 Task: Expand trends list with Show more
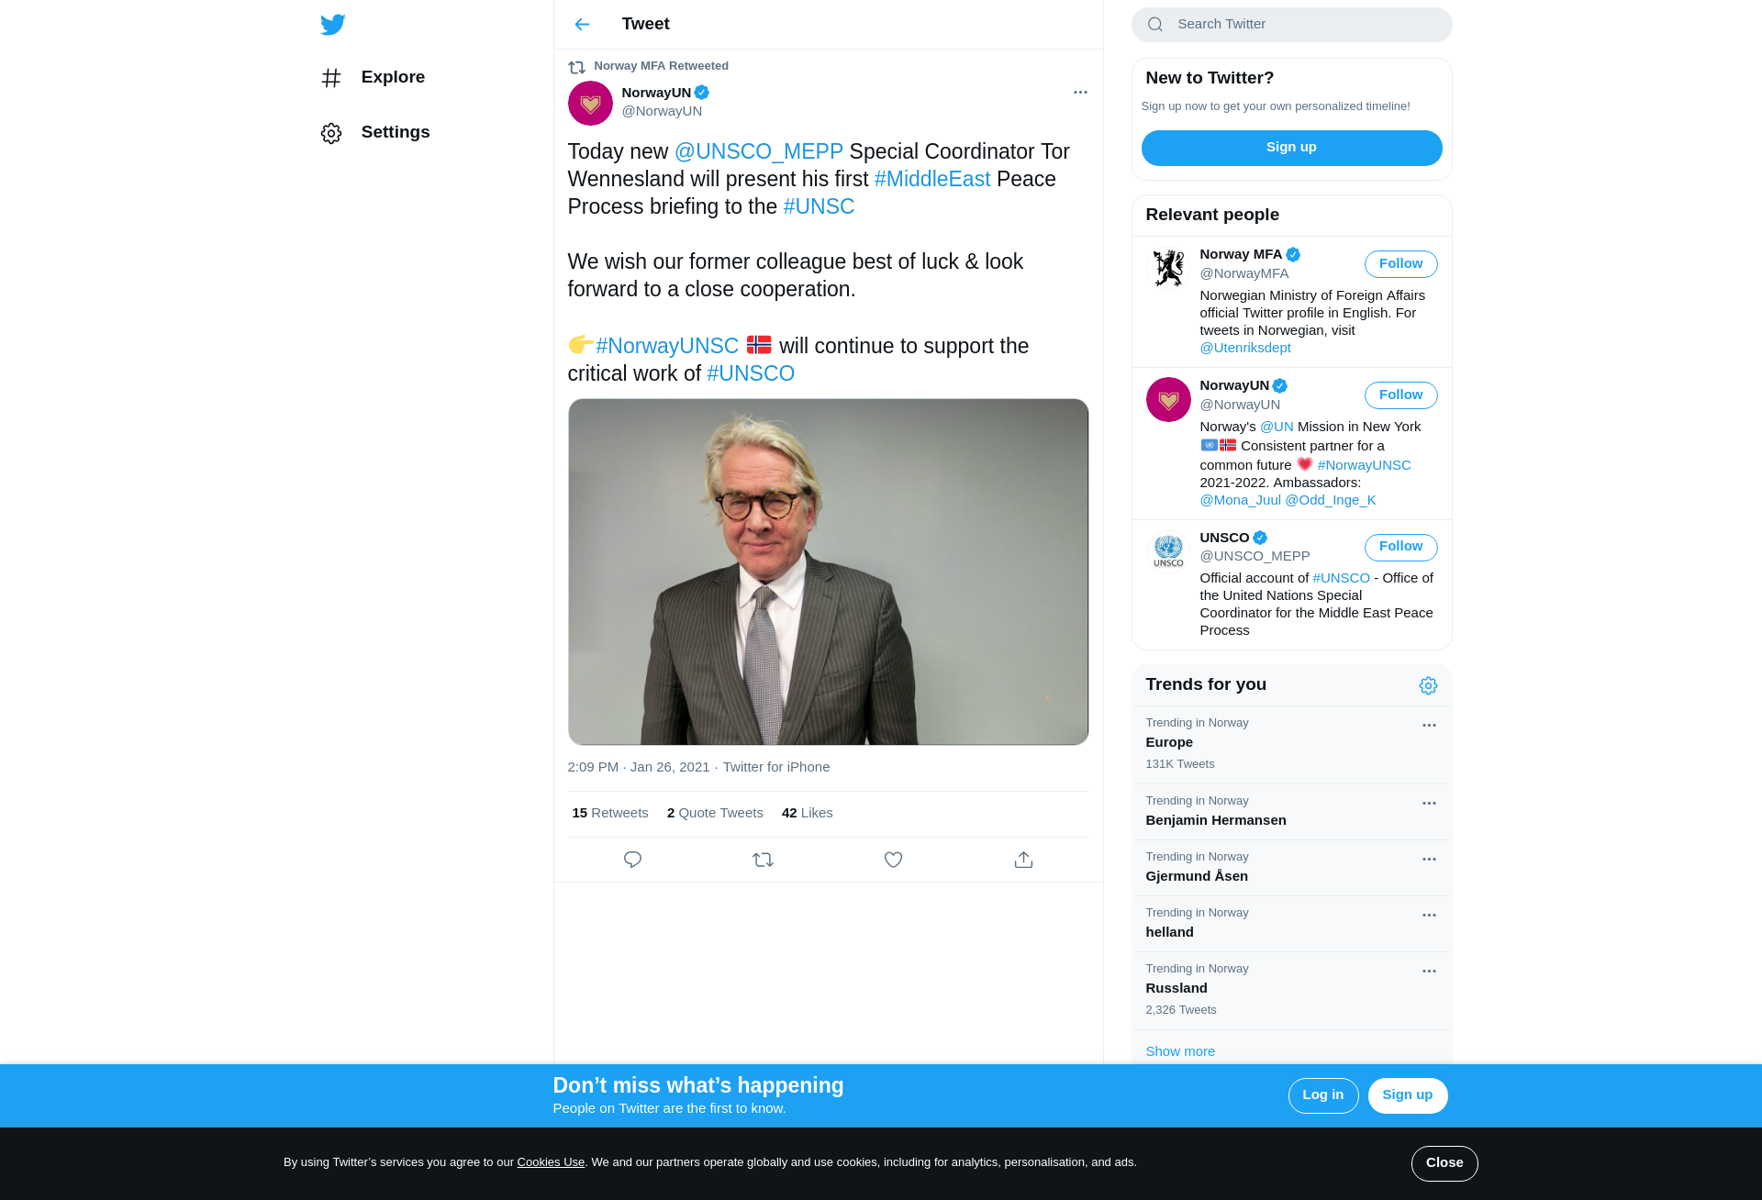(1180, 1051)
